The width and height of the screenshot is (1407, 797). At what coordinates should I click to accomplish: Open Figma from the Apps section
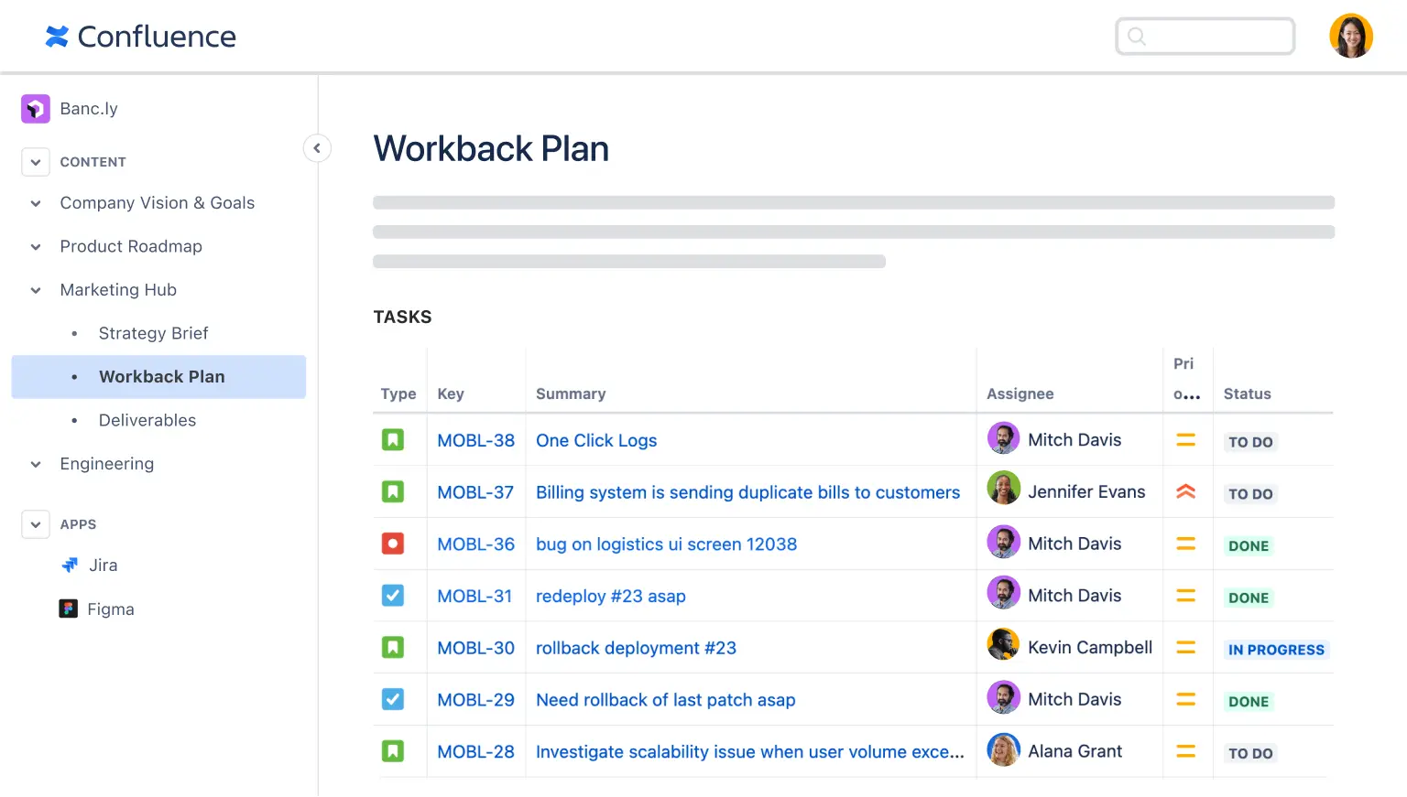pyautogui.click(x=110, y=609)
